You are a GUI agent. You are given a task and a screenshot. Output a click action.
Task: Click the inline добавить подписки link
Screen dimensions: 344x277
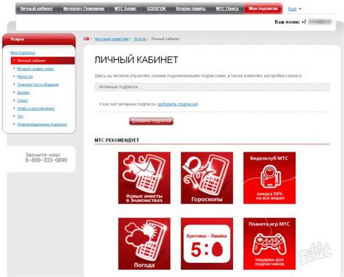pos(178,104)
